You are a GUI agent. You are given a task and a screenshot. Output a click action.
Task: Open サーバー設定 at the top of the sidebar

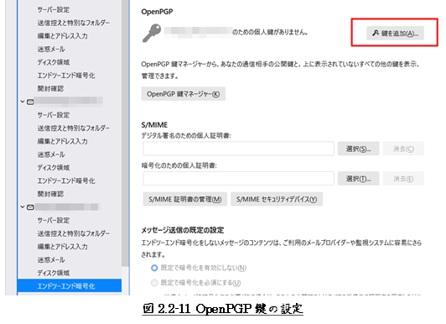click(53, 9)
